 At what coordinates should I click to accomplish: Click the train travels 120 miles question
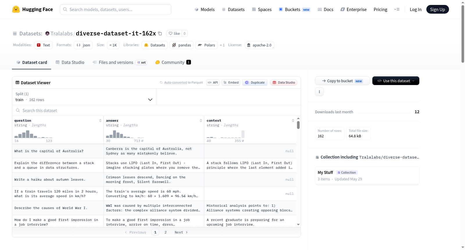pos(58,194)
